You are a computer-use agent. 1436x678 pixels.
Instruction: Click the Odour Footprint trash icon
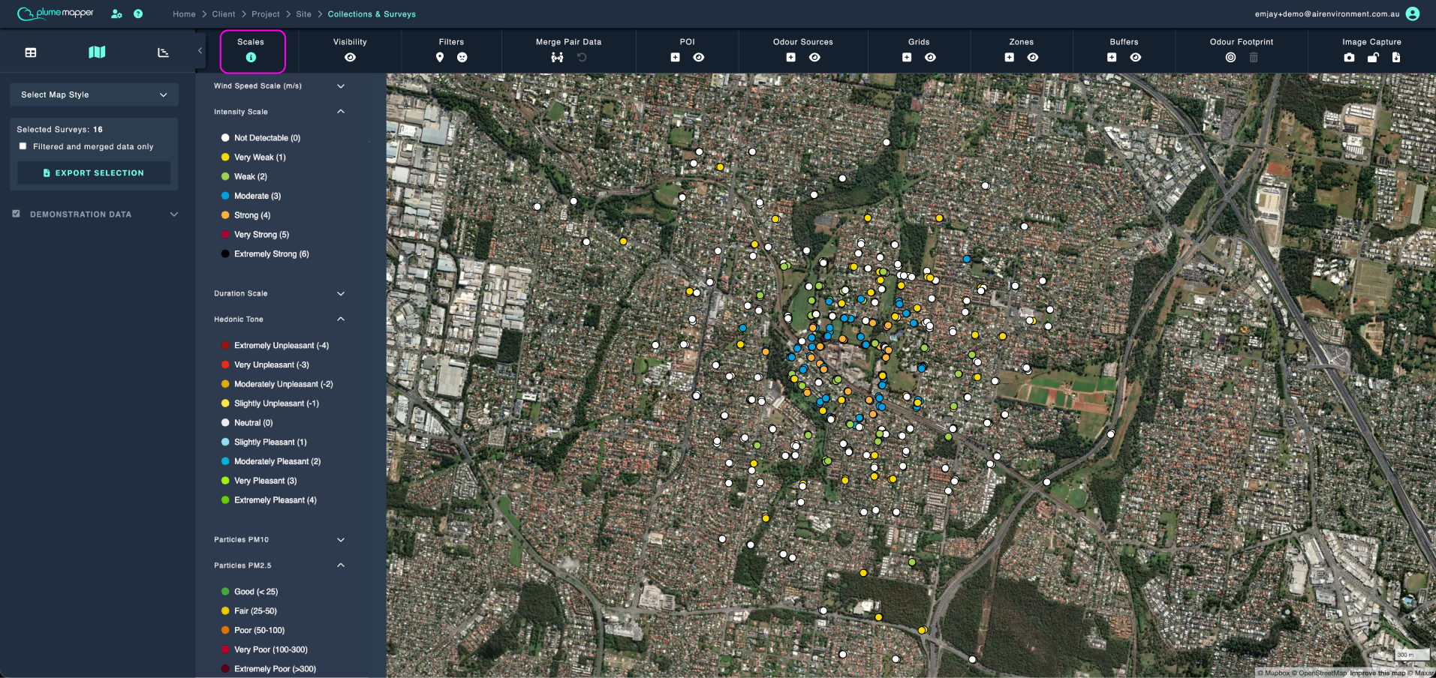click(1254, 58)
